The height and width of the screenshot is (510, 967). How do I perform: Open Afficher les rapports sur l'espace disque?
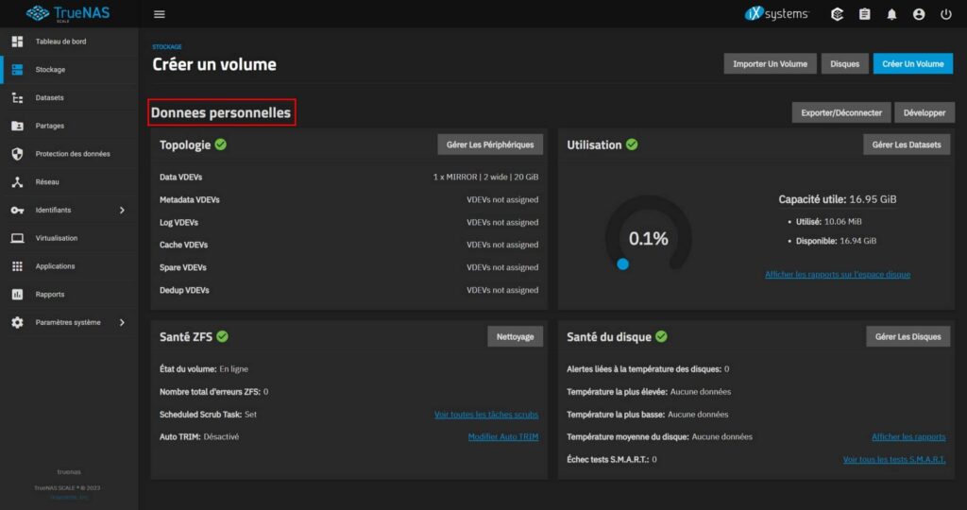click(838, 275)
